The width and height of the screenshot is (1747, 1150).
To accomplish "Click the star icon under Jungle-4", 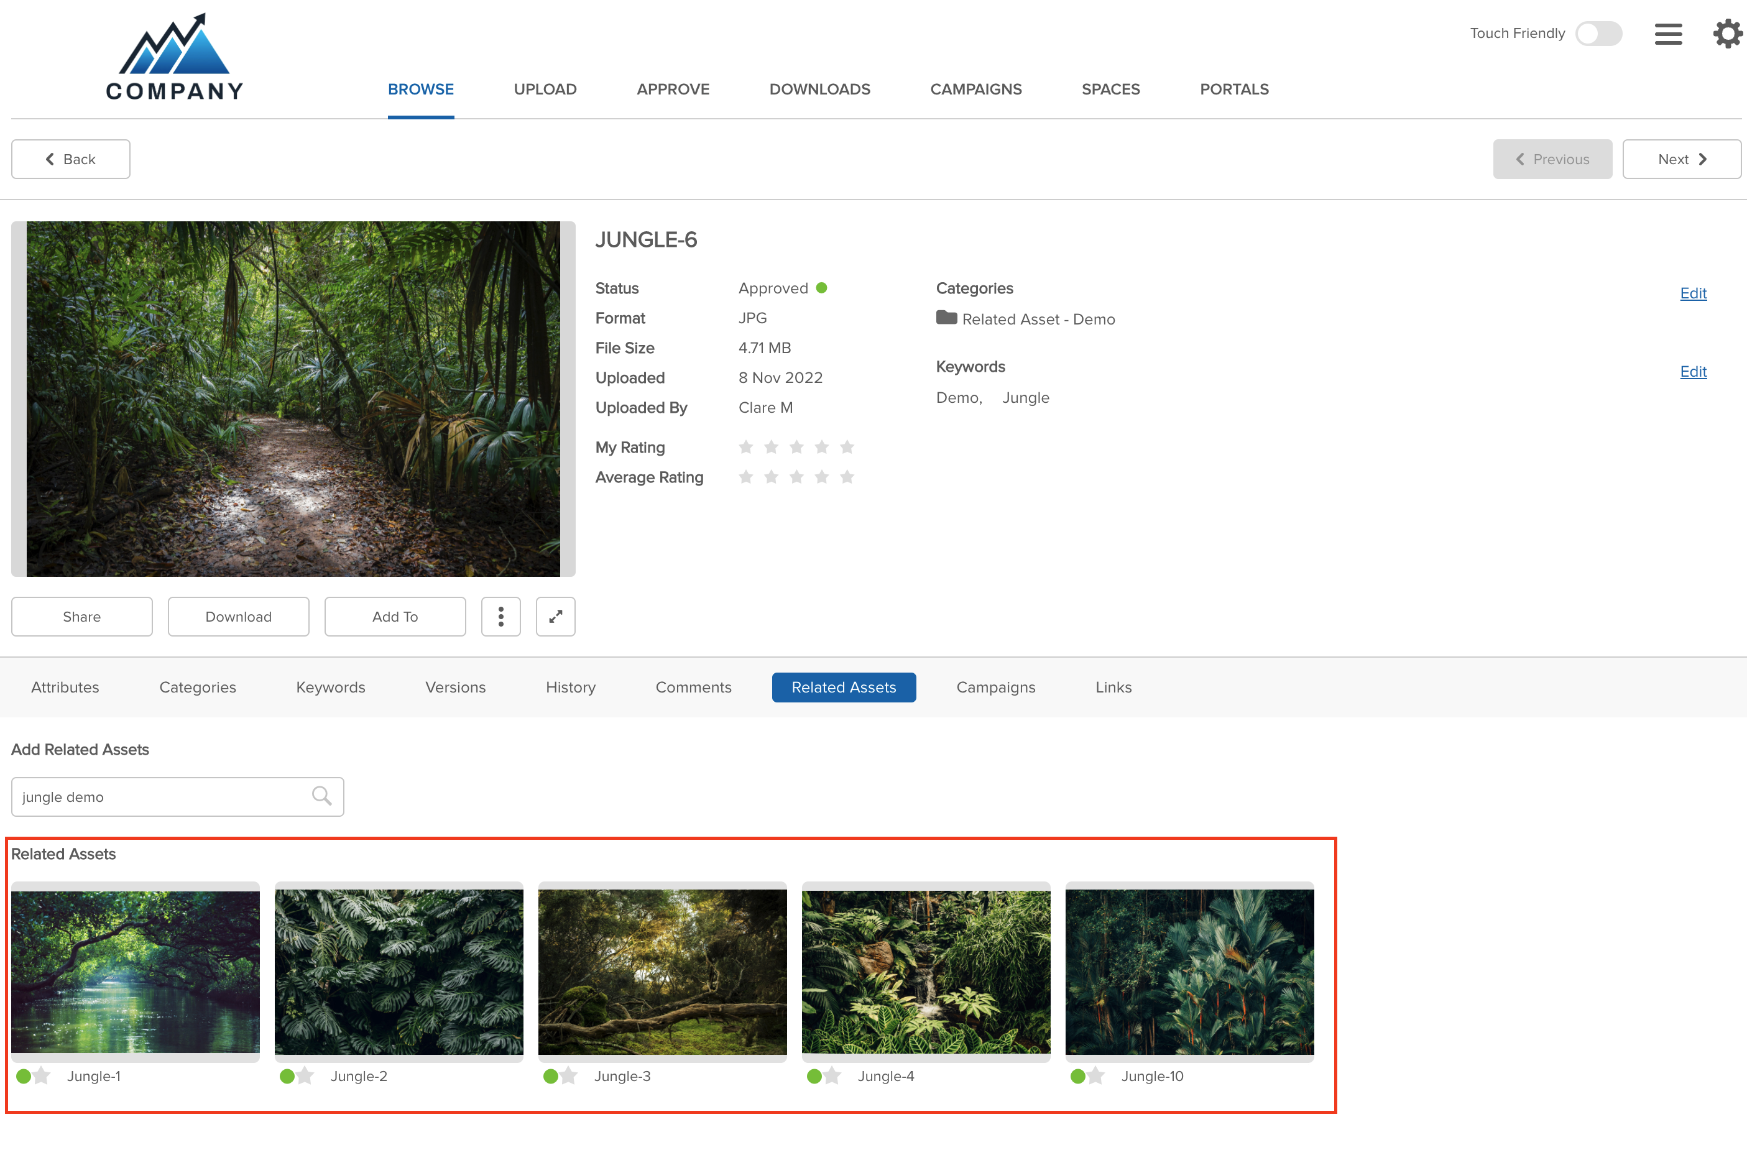I will click(832, 1076).
